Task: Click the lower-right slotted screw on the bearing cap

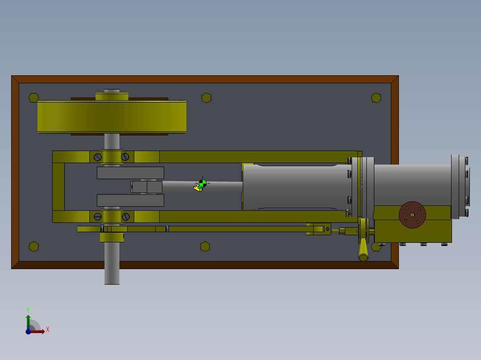Action: [x=126, y=217]
